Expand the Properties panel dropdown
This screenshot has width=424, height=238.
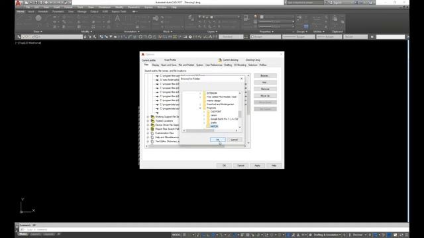(266, 32)
